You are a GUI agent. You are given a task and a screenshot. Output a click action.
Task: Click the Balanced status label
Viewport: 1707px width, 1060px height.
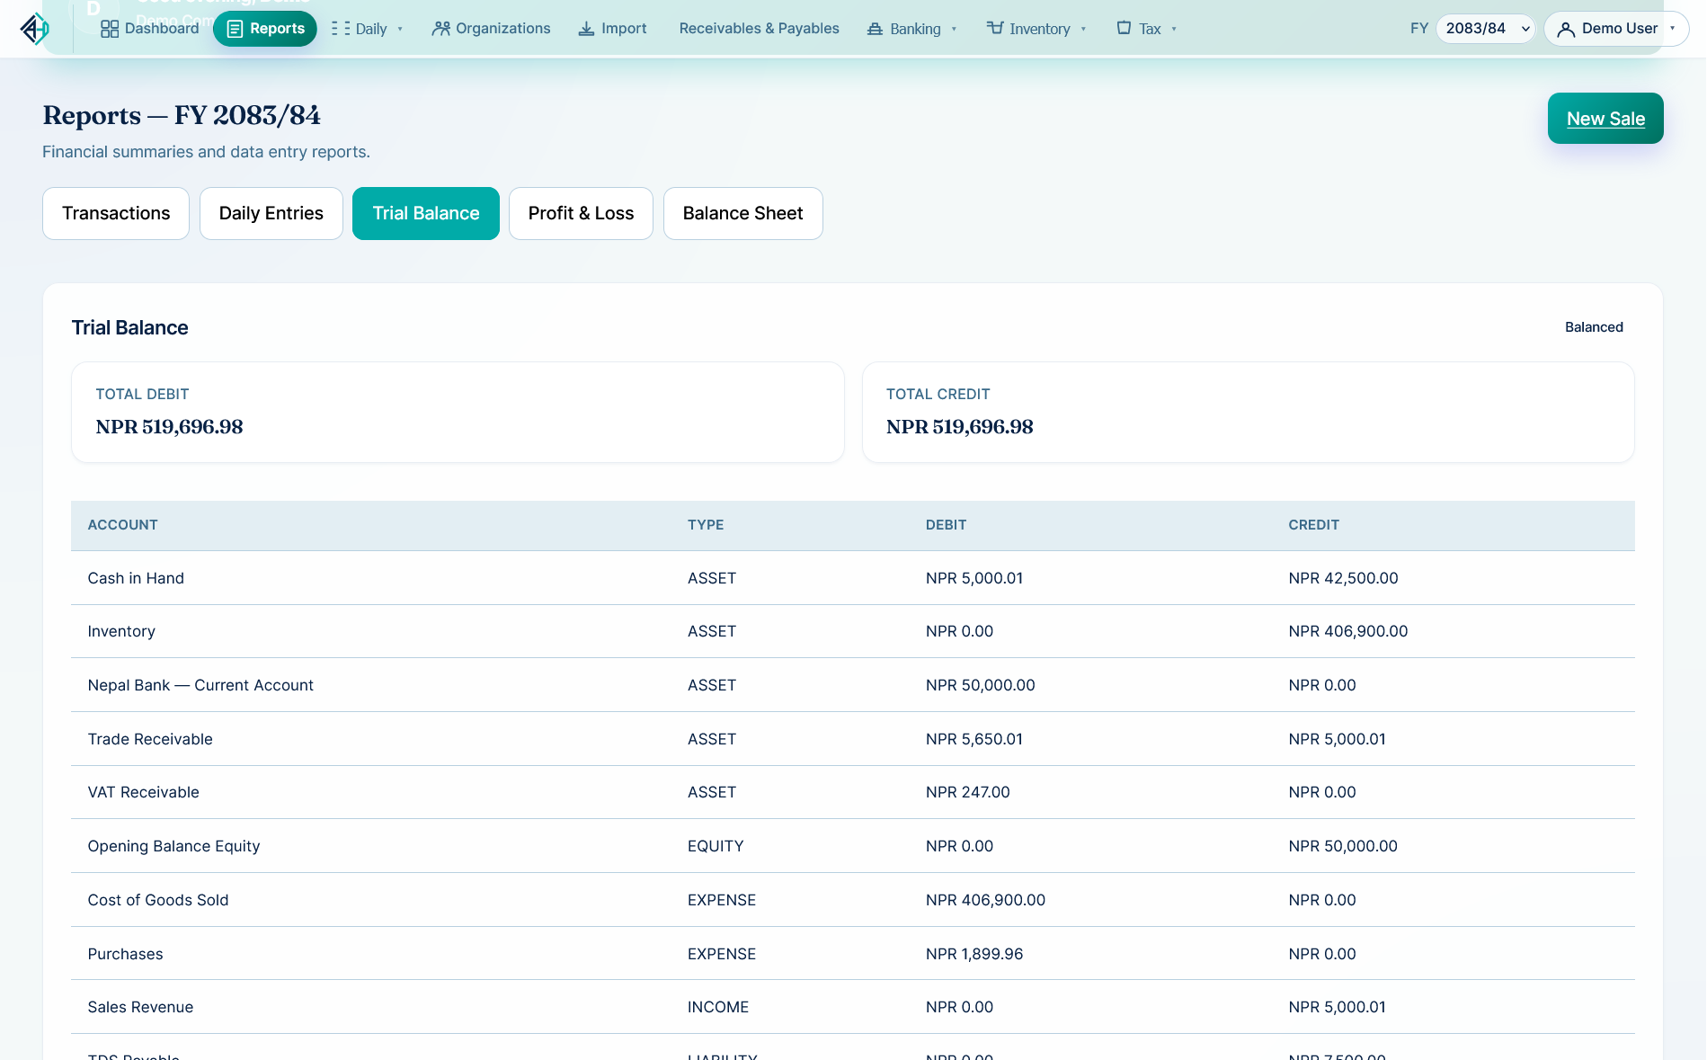(x=1594, y=327)
